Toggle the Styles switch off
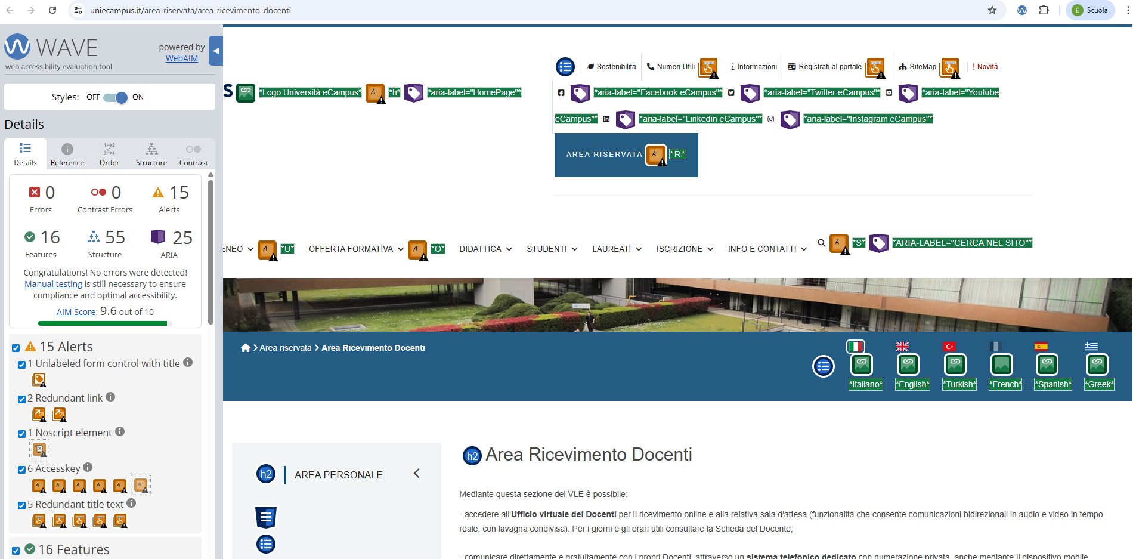The image size is (1133, 559). pyautogui.click(x=115, y=97)
